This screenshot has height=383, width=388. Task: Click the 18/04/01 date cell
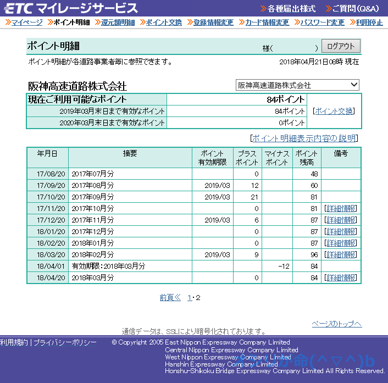point(48,266)
